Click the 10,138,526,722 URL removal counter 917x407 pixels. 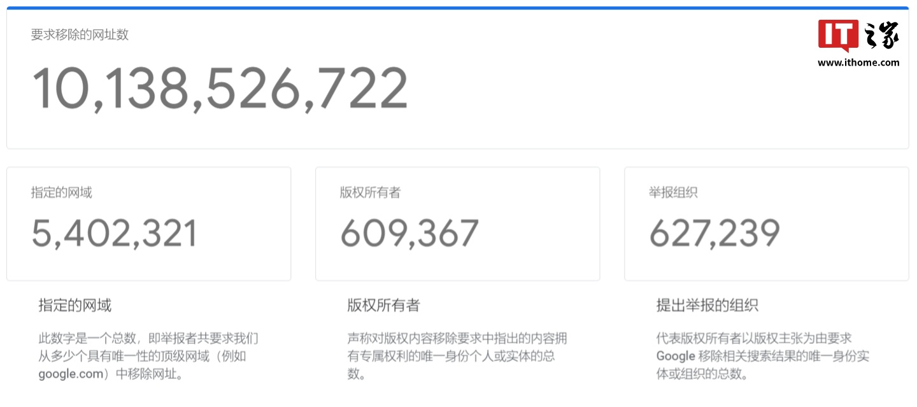pos(220,88)
